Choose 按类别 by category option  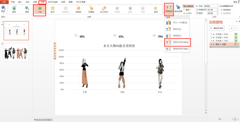[x=177, y=36]
